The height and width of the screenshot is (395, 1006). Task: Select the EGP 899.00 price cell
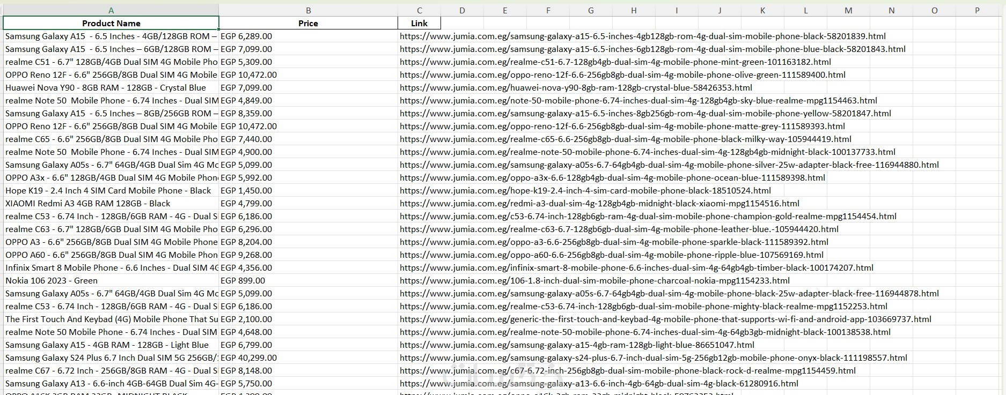[309, 280]
